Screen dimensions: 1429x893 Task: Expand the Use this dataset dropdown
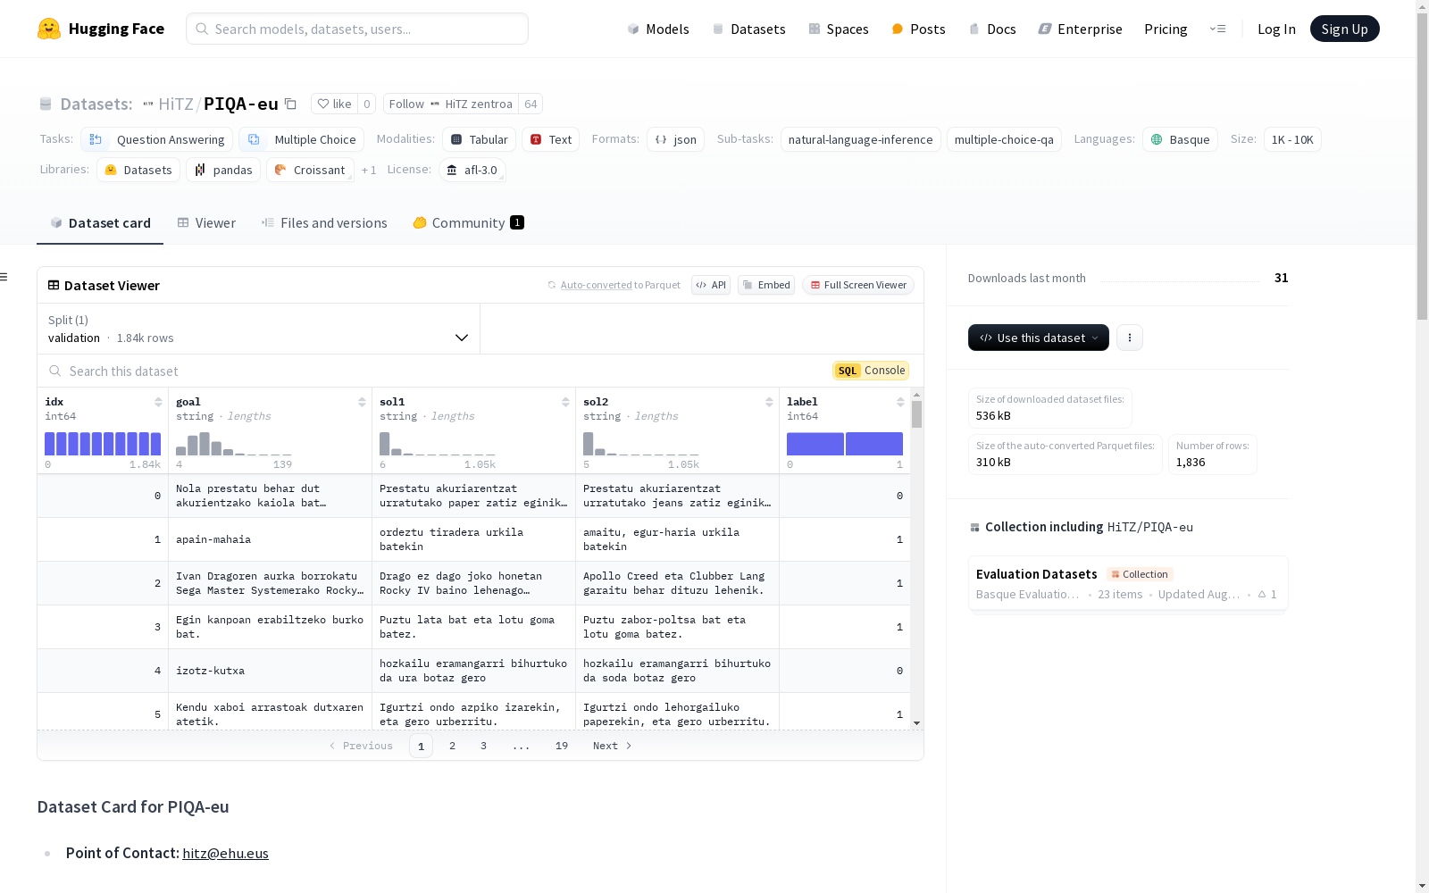point(1039,338)
